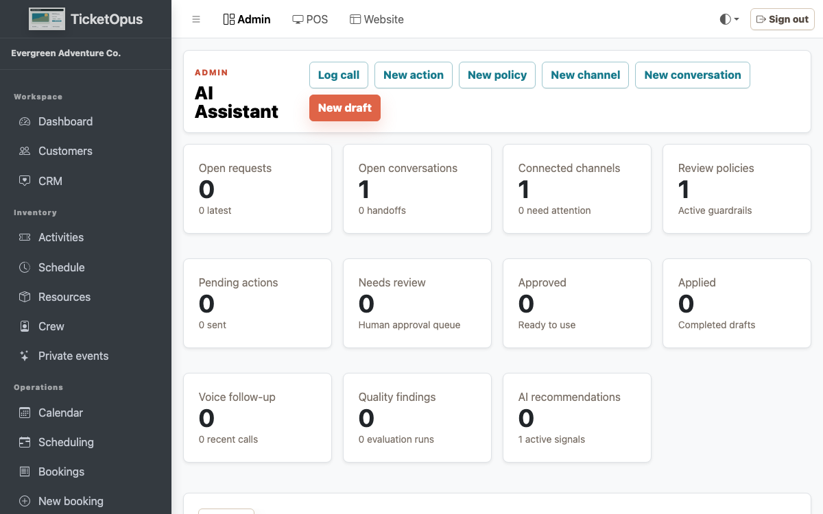Open the Applied stat card
823x514 pixels.
(737, 303)
